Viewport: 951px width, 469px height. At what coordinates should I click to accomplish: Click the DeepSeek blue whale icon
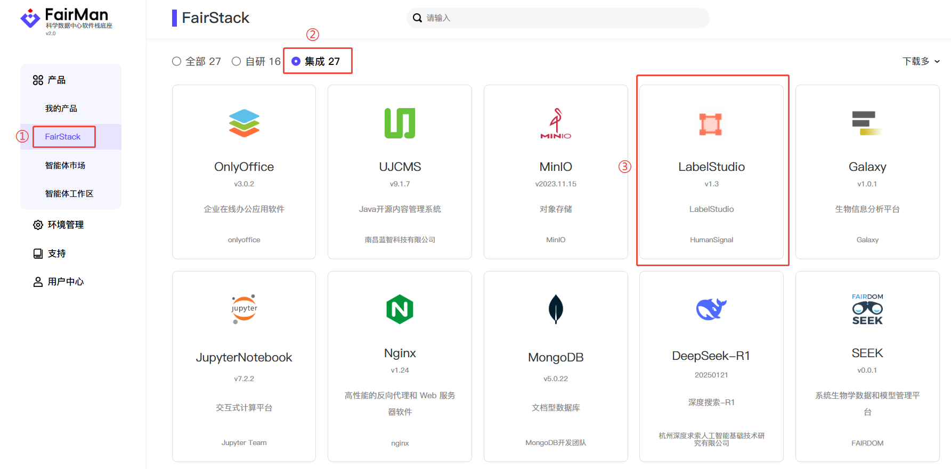[711, 309]
